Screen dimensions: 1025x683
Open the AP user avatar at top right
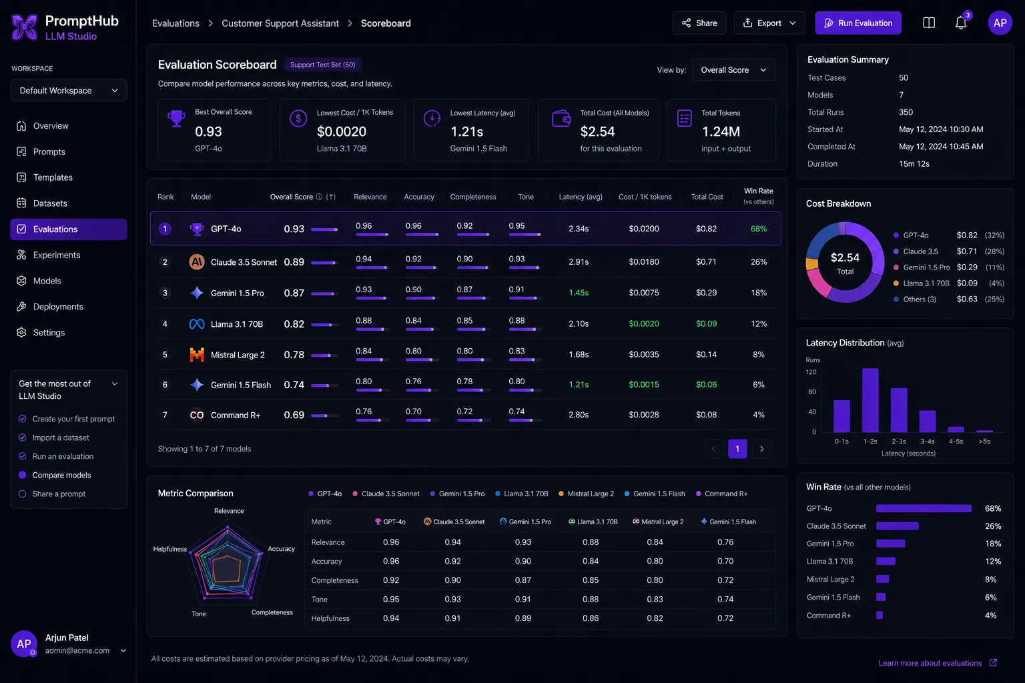click(1000, 23)
